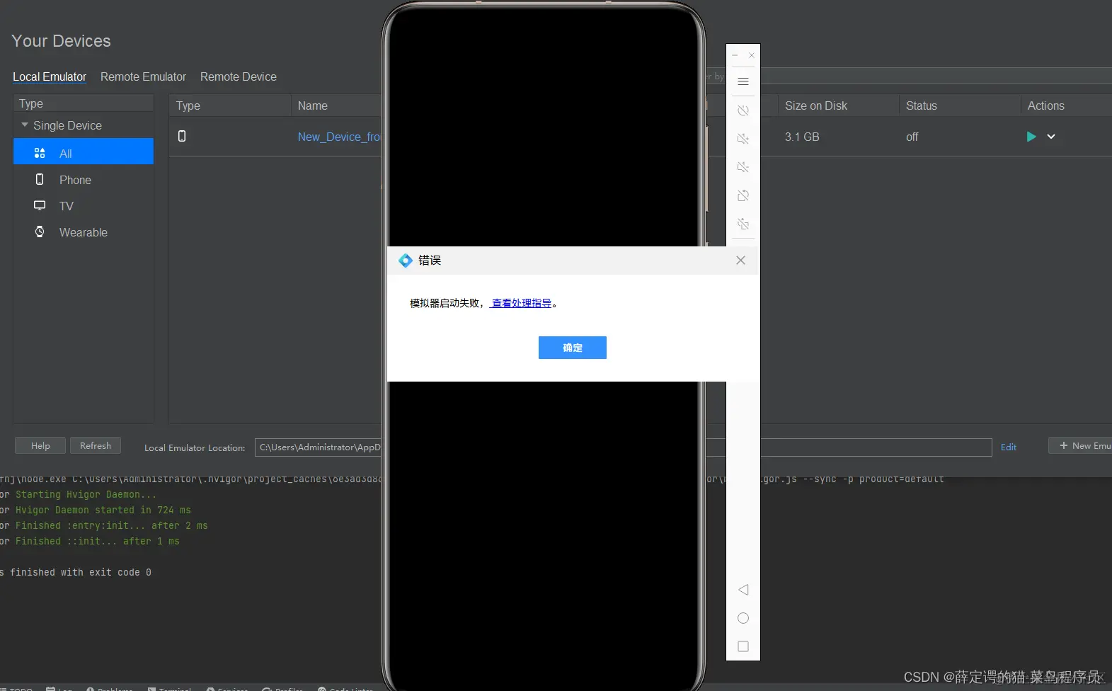Open the emulator toolbar hamburger menu

coord(743,81)
